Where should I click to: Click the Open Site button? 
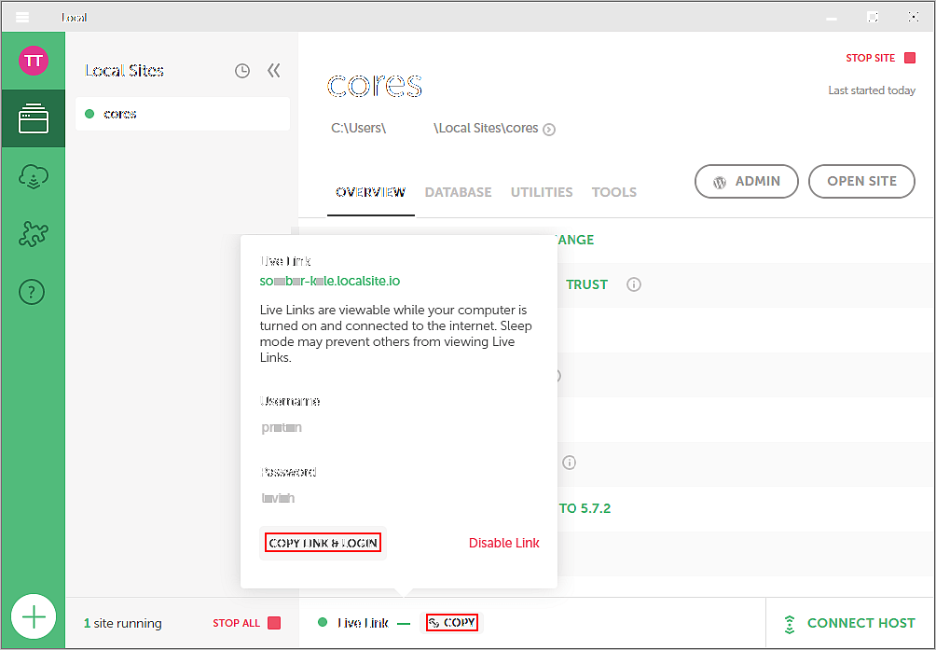[x=861, y=182]
